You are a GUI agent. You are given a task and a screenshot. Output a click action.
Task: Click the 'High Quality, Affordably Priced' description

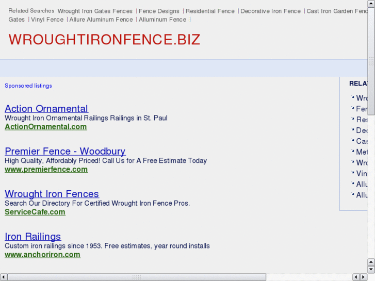pyautogui.click(x=106, y=161)
